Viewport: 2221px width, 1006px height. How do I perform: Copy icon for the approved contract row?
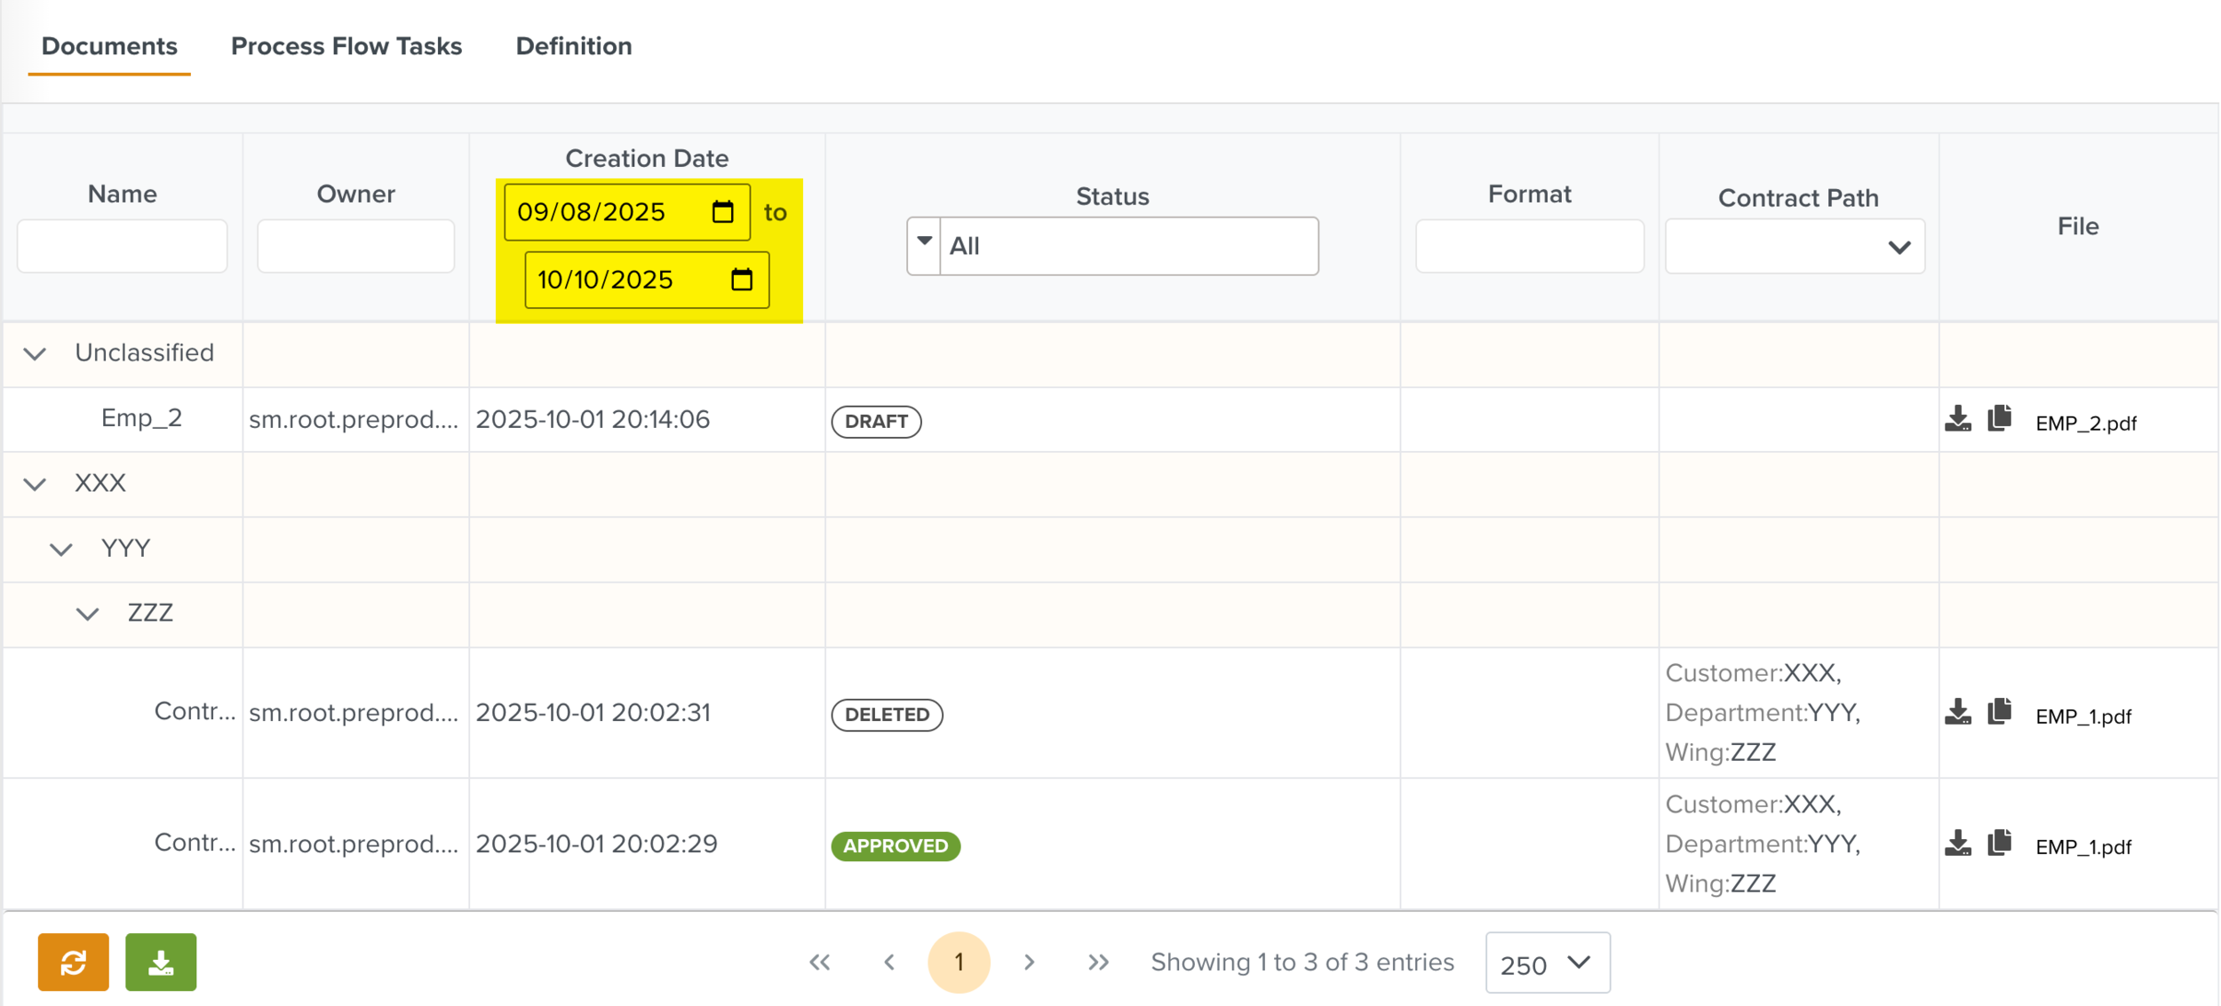pyautogui.click(x=1999, y=843)
